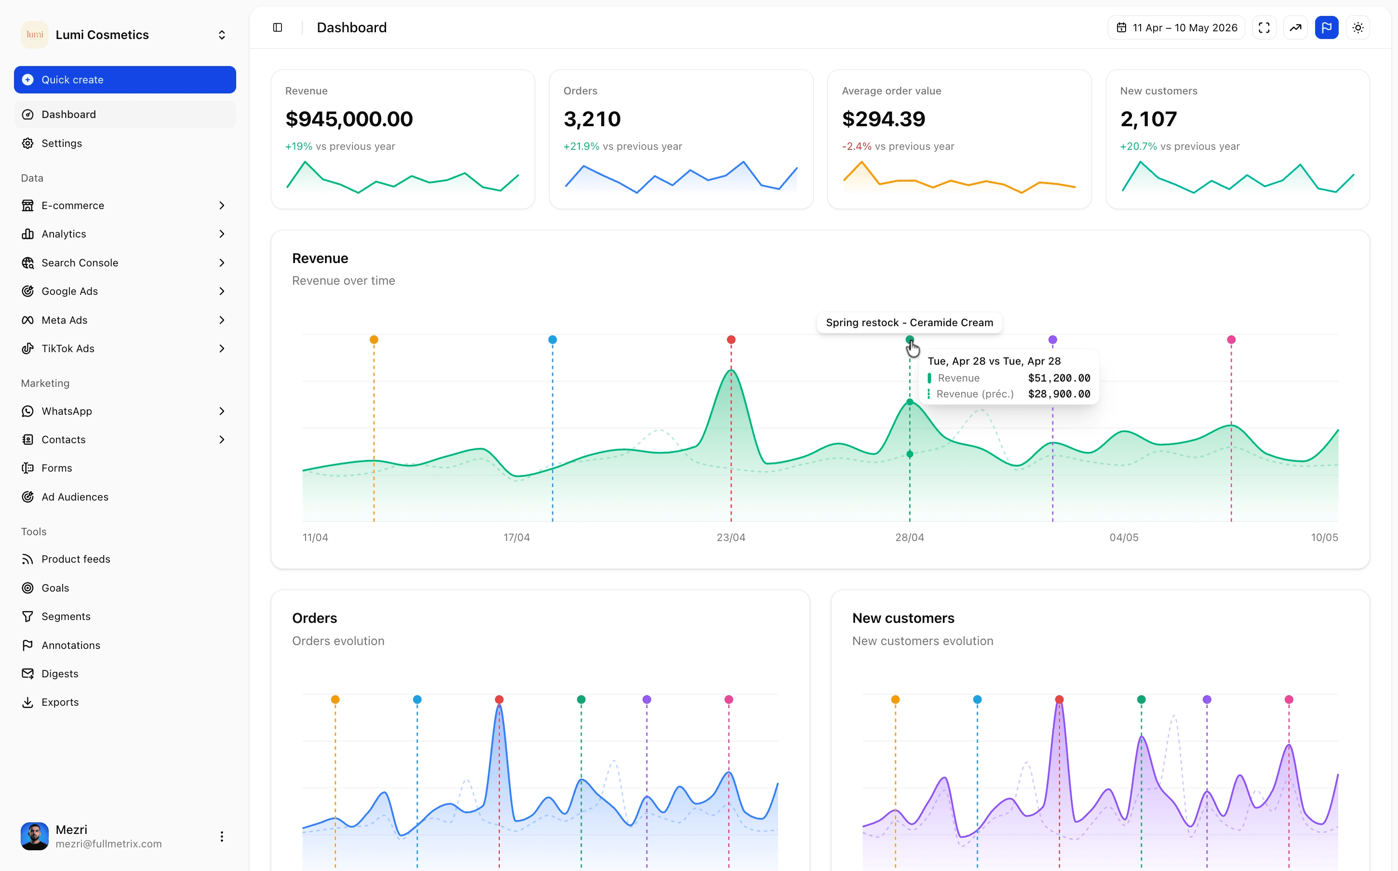This screenshot has height=871, width=1398.
Task: Expand the Analytics chevron
Action: [x=222, y=234]
